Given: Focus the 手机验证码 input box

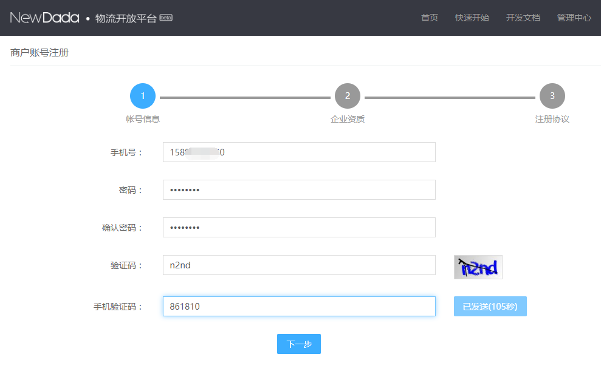Looking at the screenshot, I should tap(299, 307).
